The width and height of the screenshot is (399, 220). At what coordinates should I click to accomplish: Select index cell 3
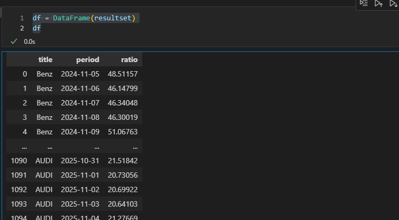coord(25,117)
